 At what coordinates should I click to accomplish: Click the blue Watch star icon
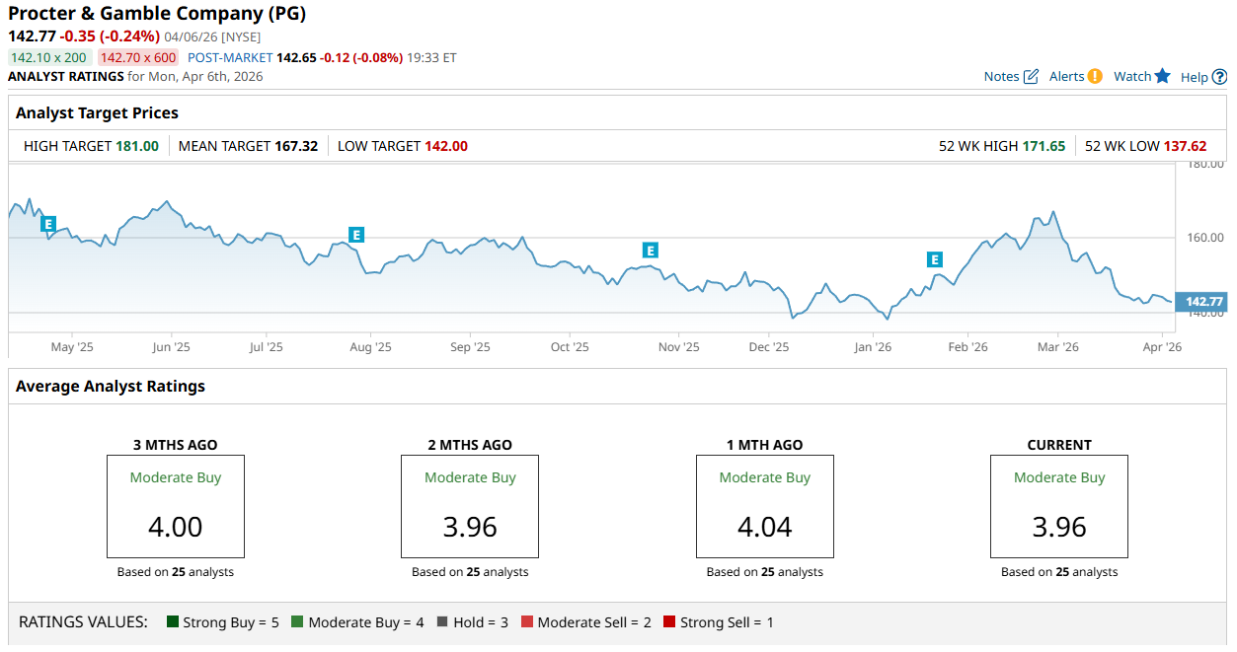(1162, 76)
